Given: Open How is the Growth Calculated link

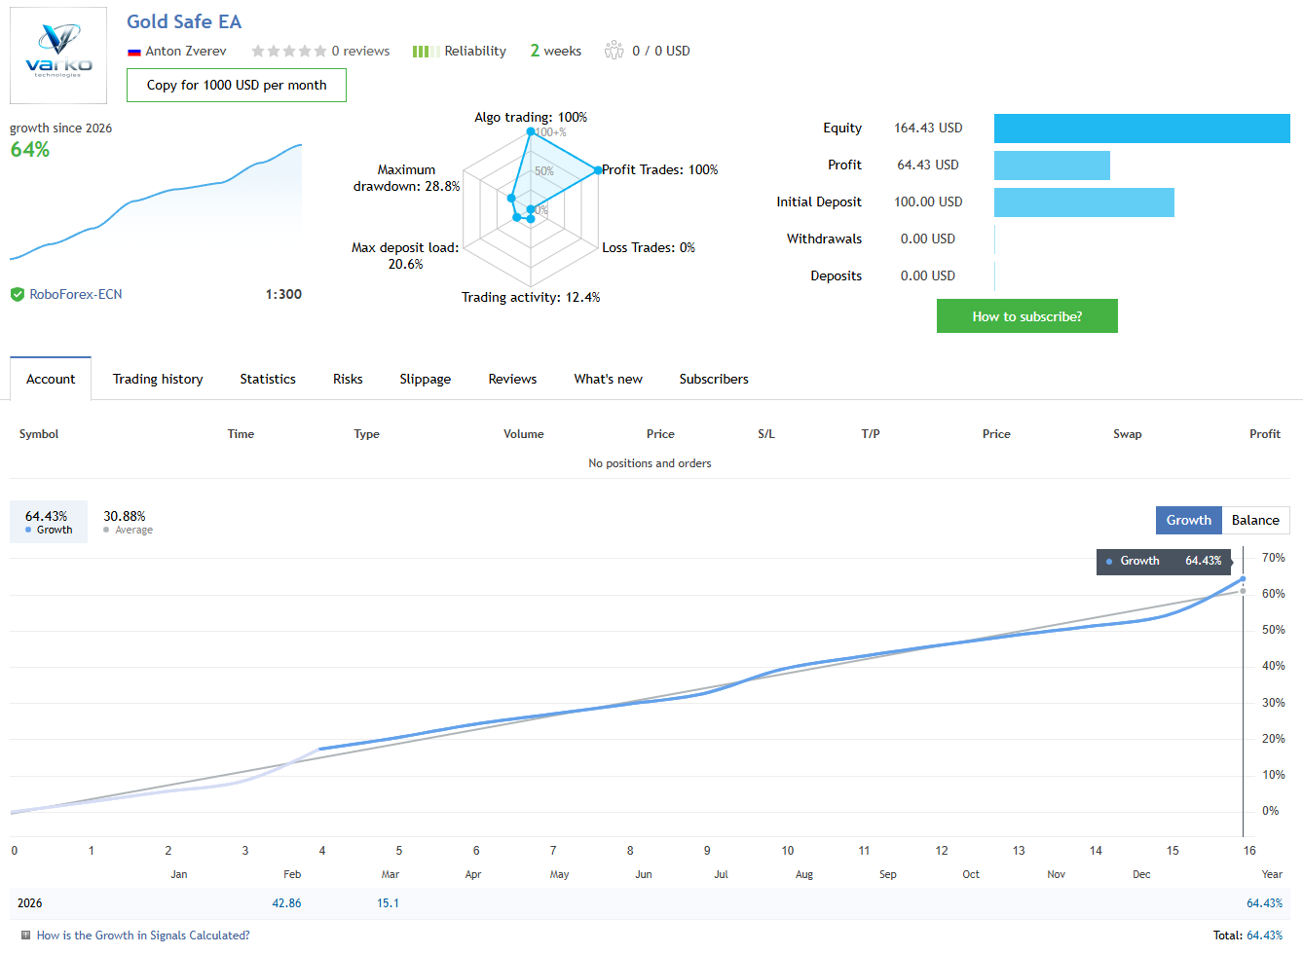Looking at the screenshot, I should pyautogui.click(x=143, y=936).
